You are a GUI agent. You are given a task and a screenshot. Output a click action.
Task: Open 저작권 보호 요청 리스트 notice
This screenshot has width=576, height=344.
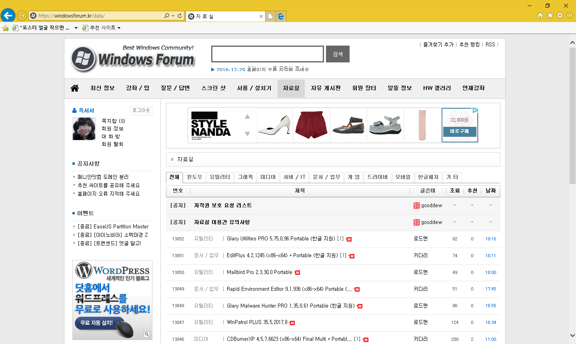pyautogui.click(x=223, y=205)
